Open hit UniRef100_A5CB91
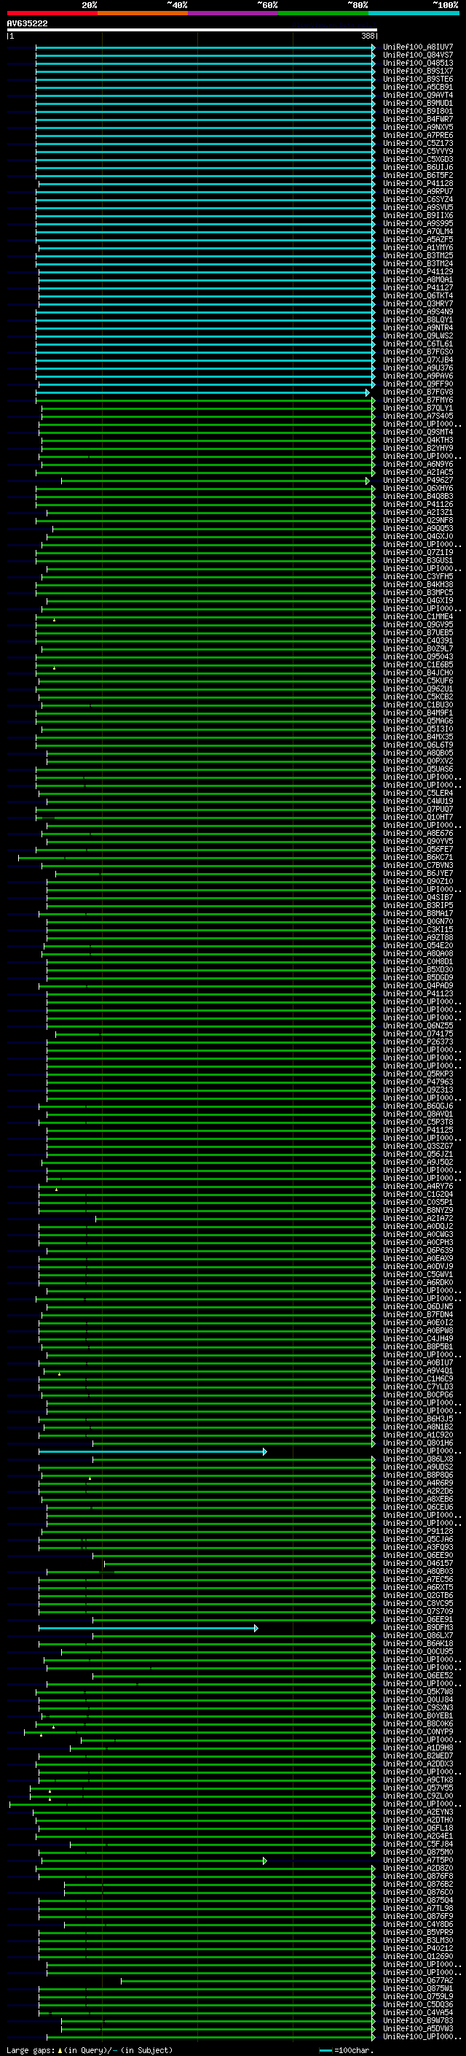This screenshot has height=2056, width=466. tap(417, 87)
